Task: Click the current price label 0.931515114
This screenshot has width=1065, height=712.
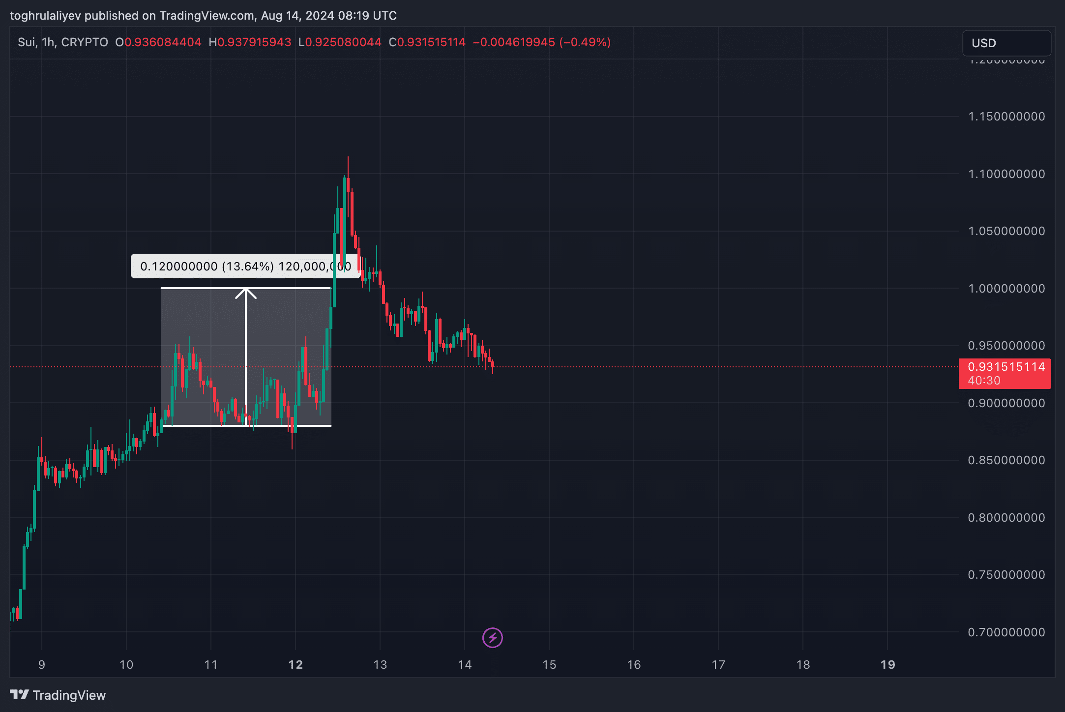Action: coord(1006,367)
